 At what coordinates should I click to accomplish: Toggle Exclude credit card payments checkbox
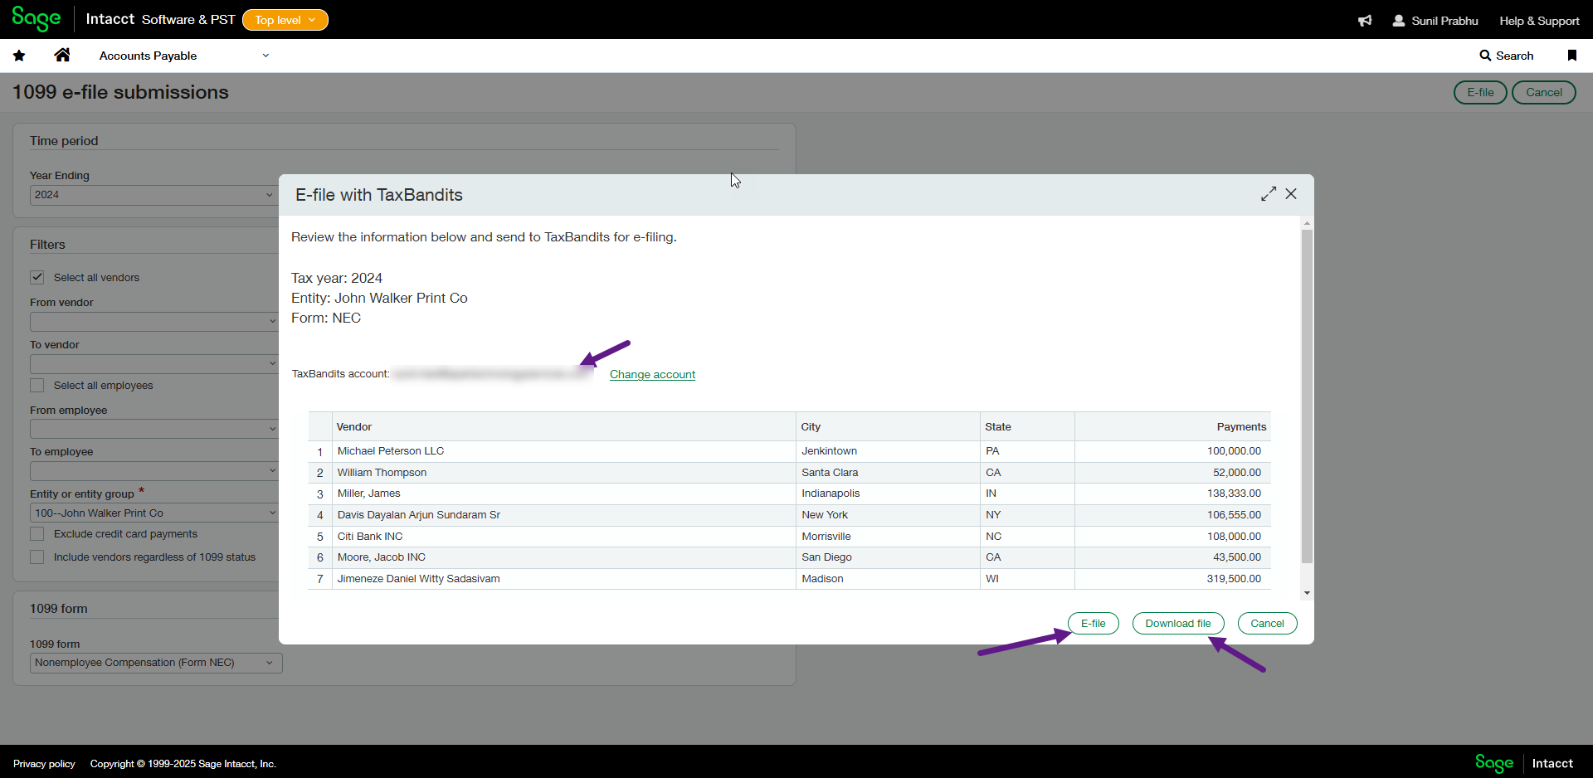(37, 533)
